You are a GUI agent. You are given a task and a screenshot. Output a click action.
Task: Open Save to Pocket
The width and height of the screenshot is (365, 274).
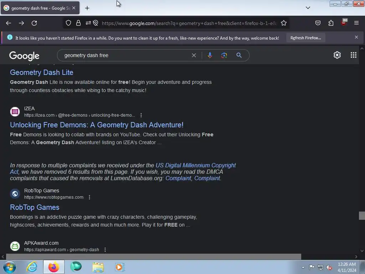coord(318,23)
